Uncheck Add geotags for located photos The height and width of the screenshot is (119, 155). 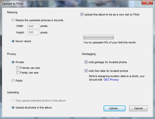coord(86,62)
